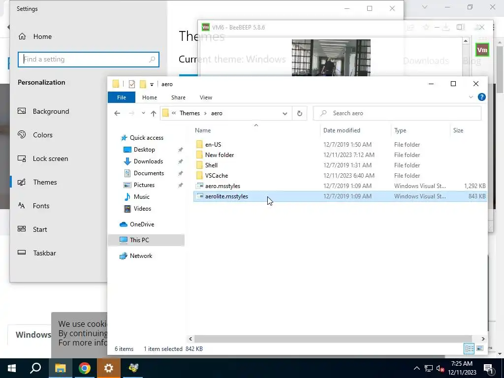Show hidden tray icons chevron

tap(416, 368)
